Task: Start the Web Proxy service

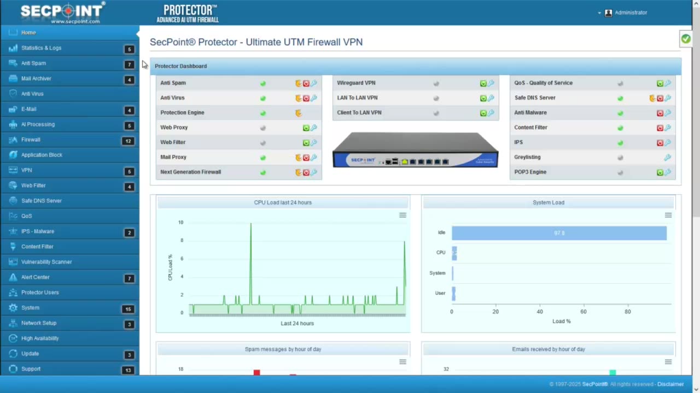Action: [306, 128]
